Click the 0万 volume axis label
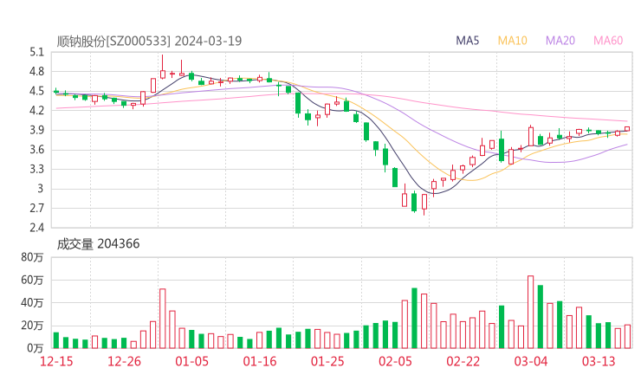This screenshot has height=381, width=641. coord(35,348)
